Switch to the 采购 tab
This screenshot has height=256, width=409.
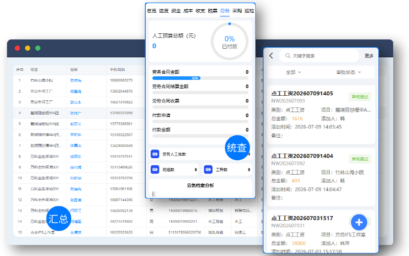[x=237, y=11]
